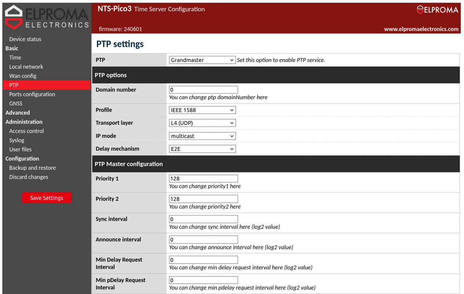This screenshot has height=294, width=464.
Task: Open the Syslog page under Administration
Action: (x=17, y=140)
